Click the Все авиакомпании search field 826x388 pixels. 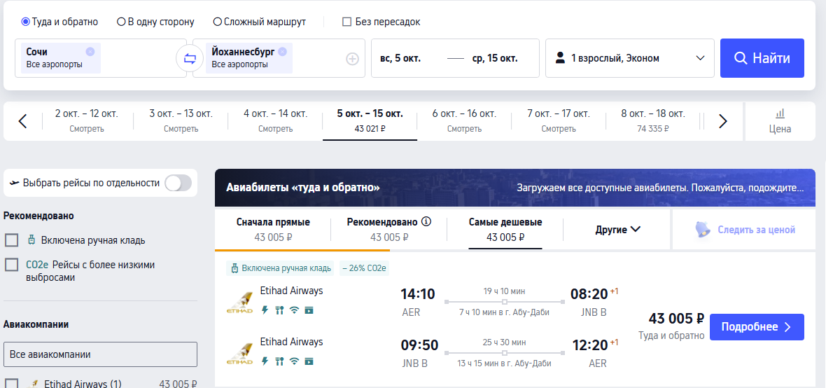pos(100,354)
